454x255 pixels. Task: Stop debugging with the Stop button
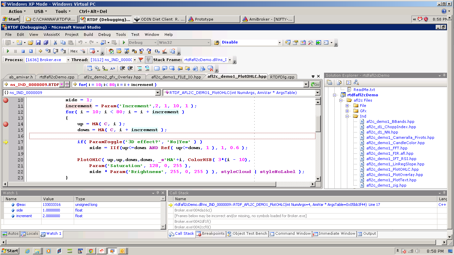[23, 51]
